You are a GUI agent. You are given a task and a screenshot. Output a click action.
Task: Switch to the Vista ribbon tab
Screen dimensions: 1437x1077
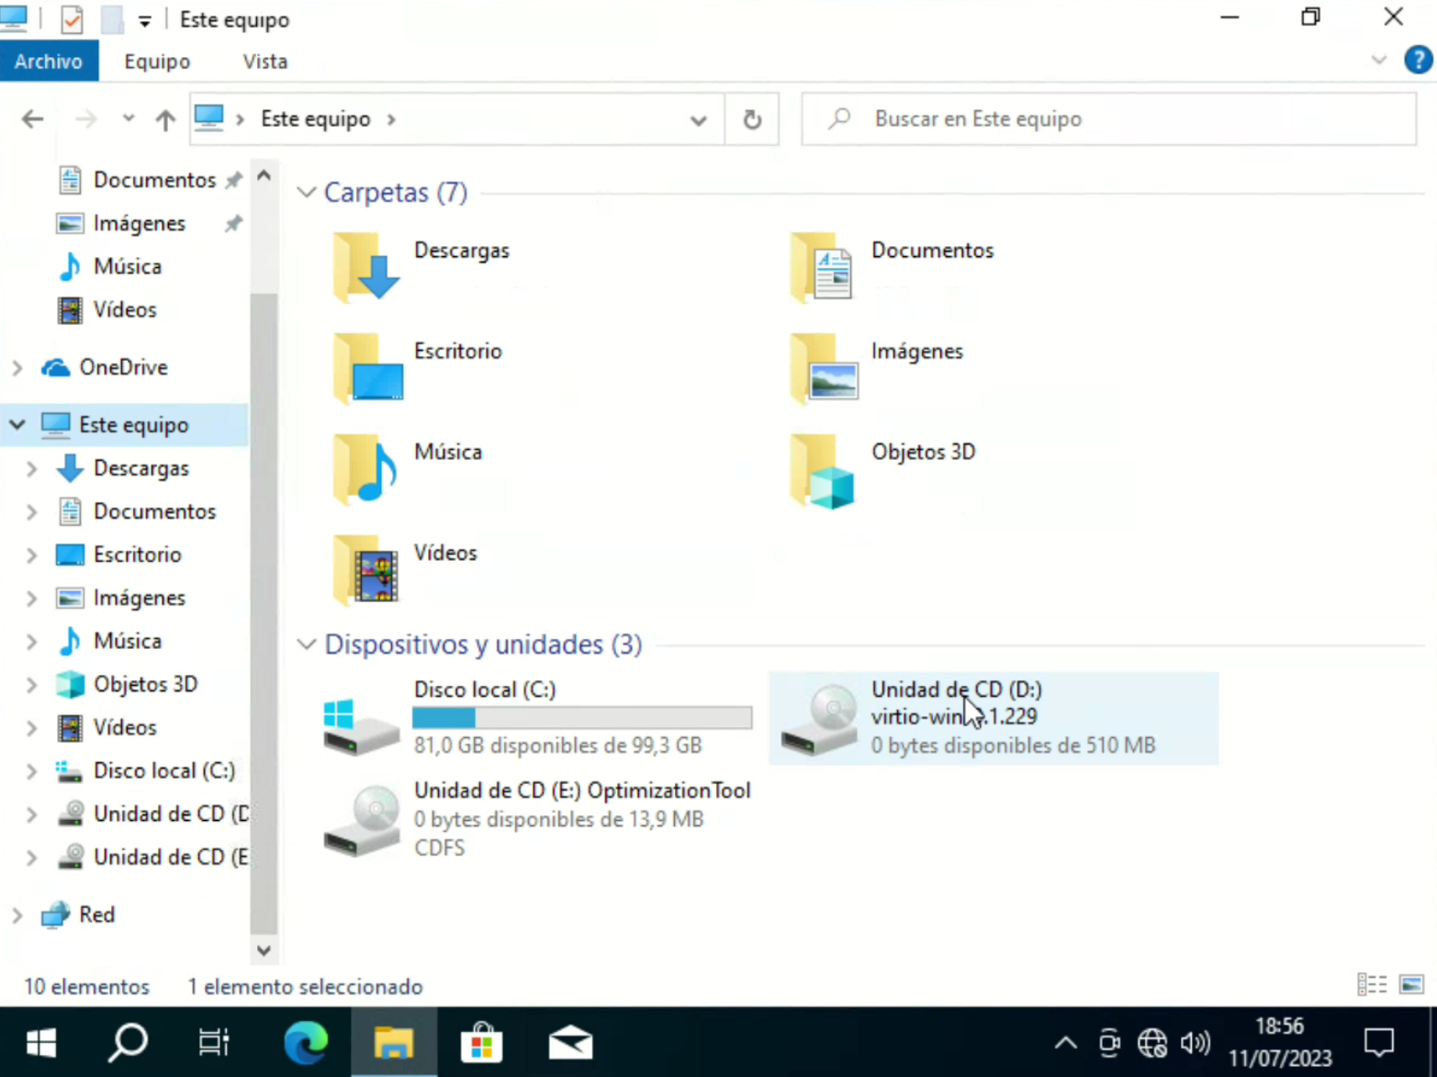(264, 62)
